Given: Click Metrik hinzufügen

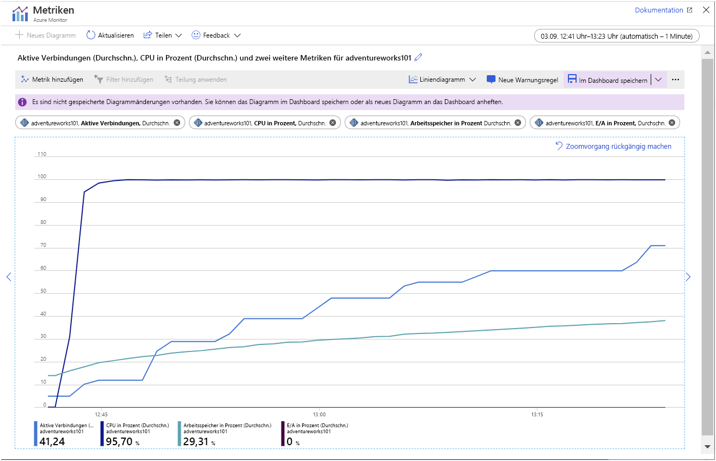Looking at the screenshot, I should 52,80.
